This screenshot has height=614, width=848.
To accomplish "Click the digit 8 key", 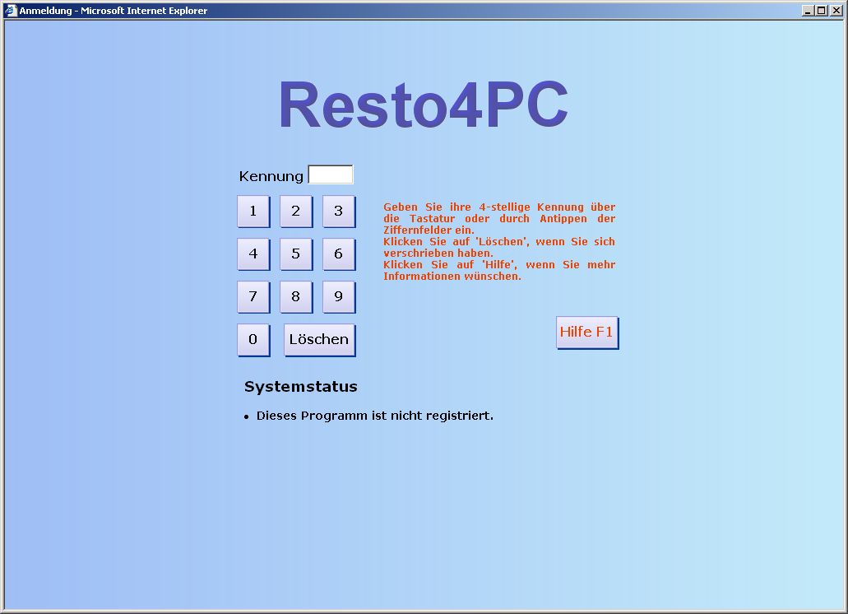I will click(295, 297).
